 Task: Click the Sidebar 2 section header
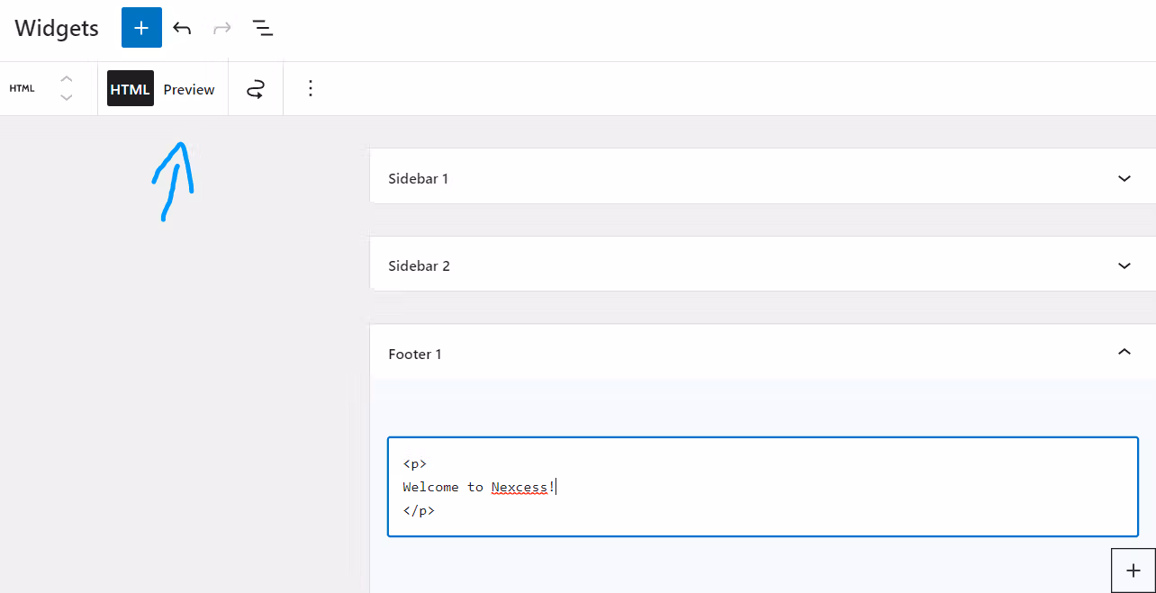418,265
